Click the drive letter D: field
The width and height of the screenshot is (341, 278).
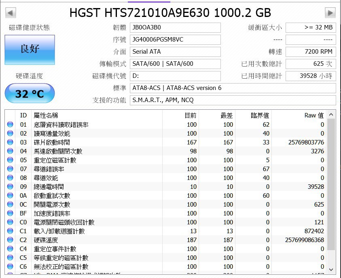pyautogui.click(x=175, y=76)
